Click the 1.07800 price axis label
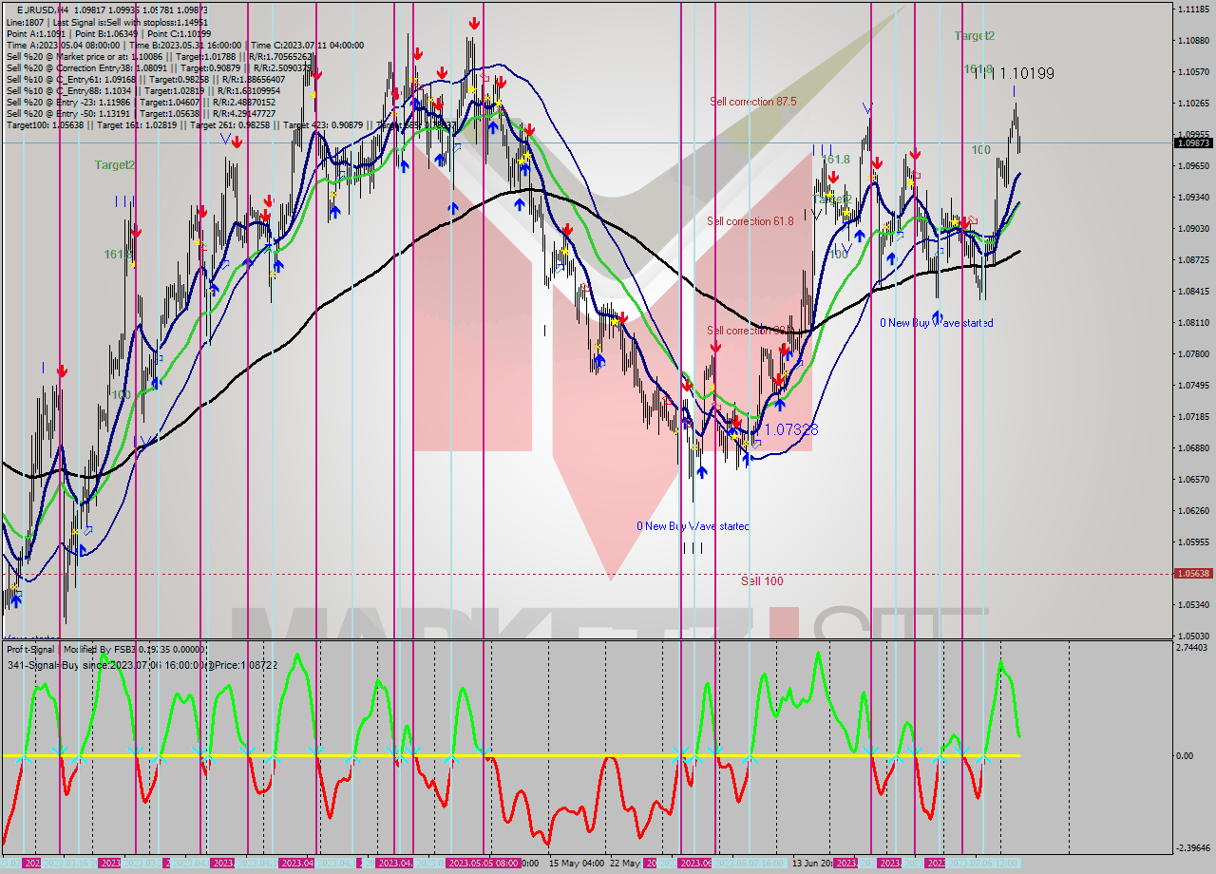Viewport: 1216px width, 874px height. pyautogui.click(x=1193, y=354)
